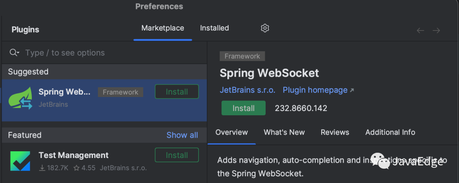The height and width of the screenshot is (183, 459).
Task: Install Spring WebSocket from the list
Action: (x=177, y=91)
